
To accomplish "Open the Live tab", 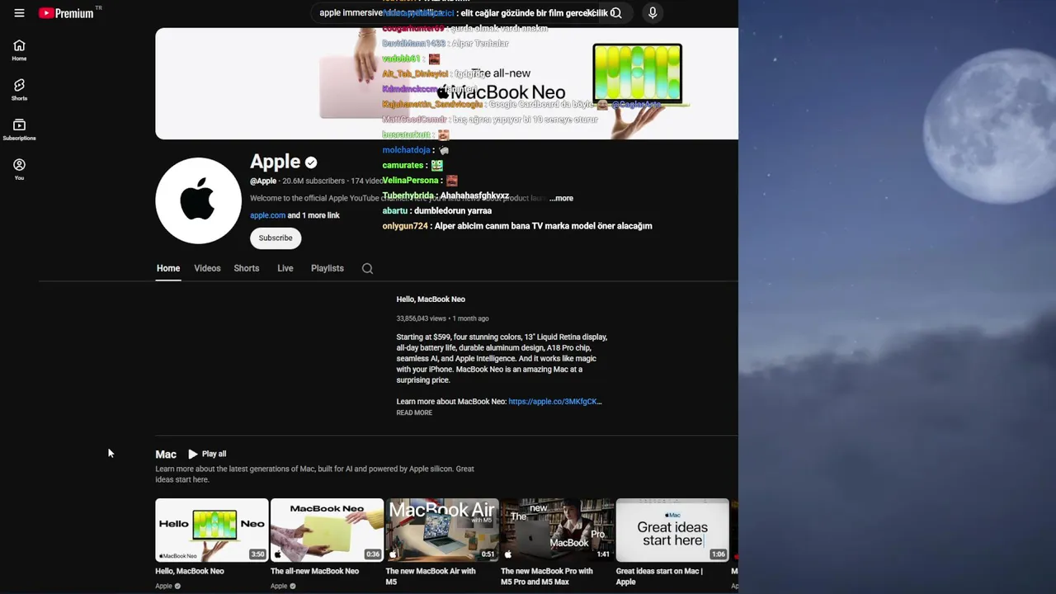I will pyautogui.click(x=285, y=268).
